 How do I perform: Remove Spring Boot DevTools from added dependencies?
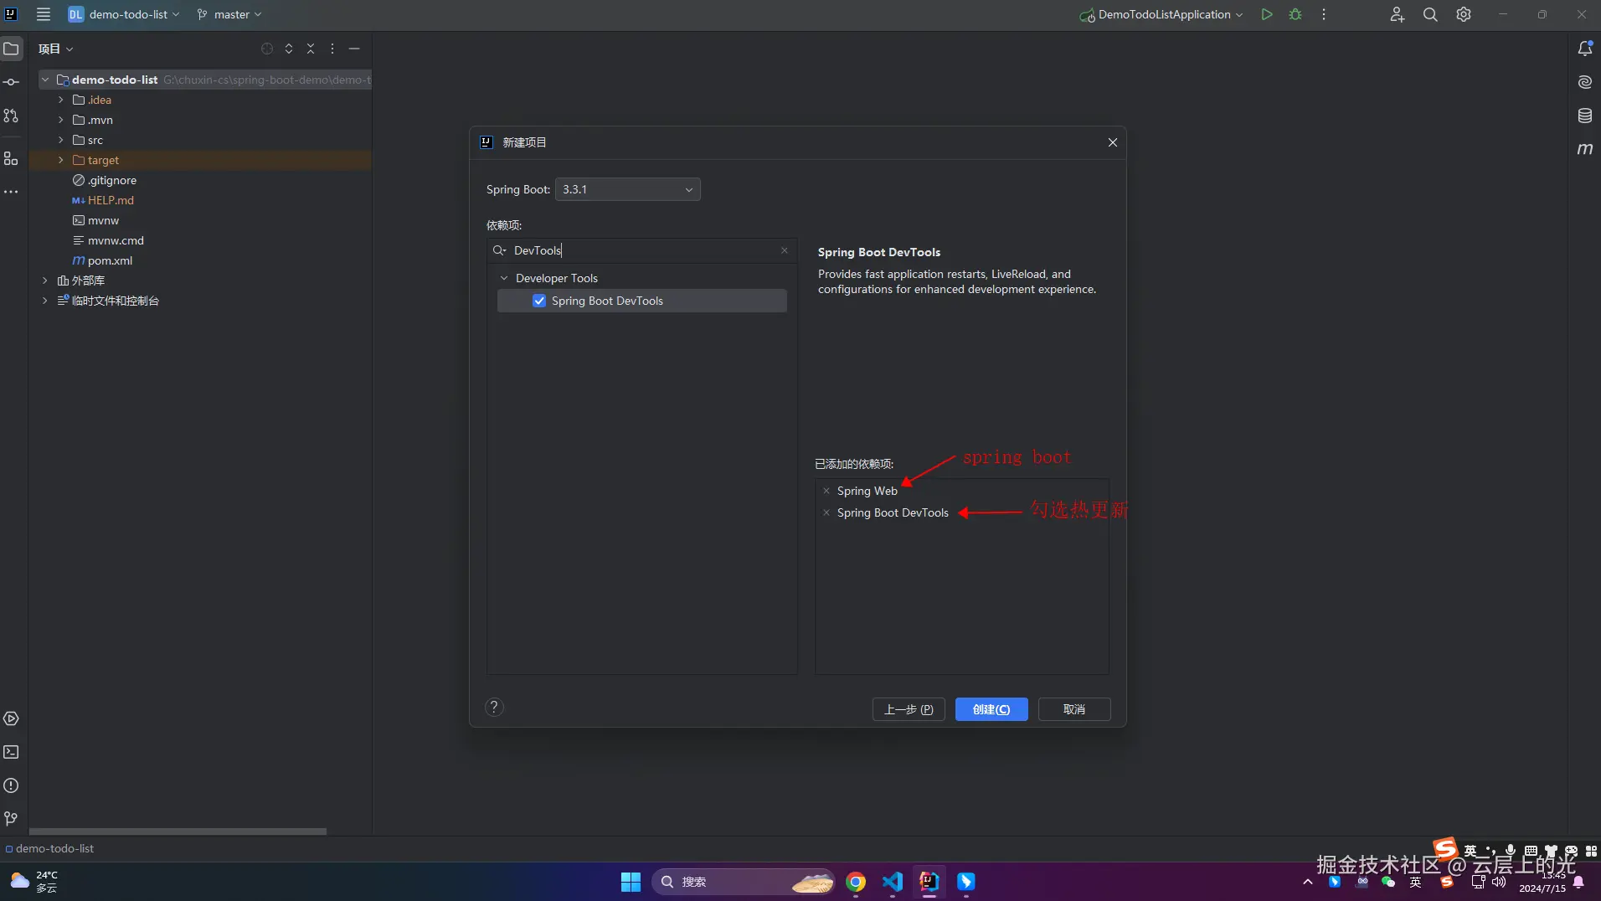click(826, 512)
